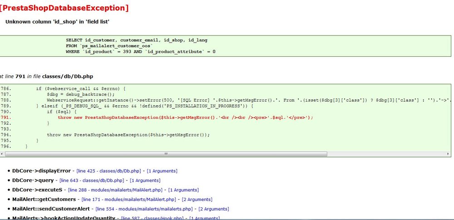The height and width of the screenshot is (220, 454).
Task: Open DbCore->executeS line 288 MailAlert.php link
Action: (x=116, y=190)
